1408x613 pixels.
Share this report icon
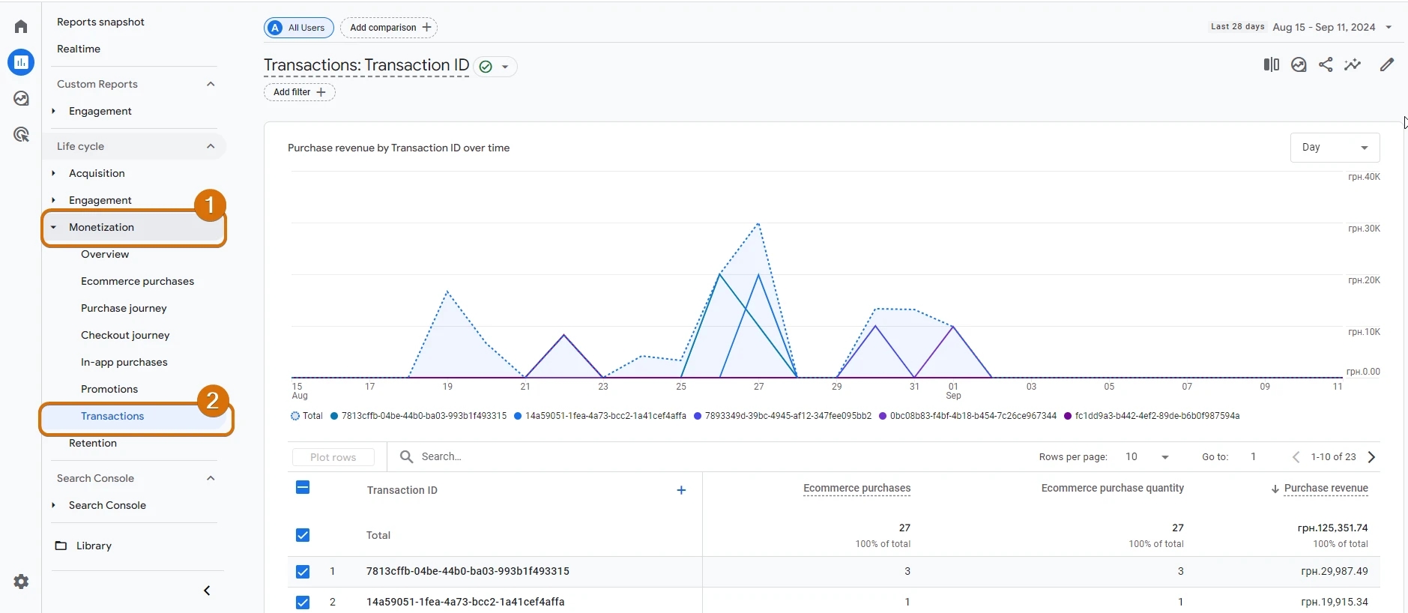coord(1326,64)
